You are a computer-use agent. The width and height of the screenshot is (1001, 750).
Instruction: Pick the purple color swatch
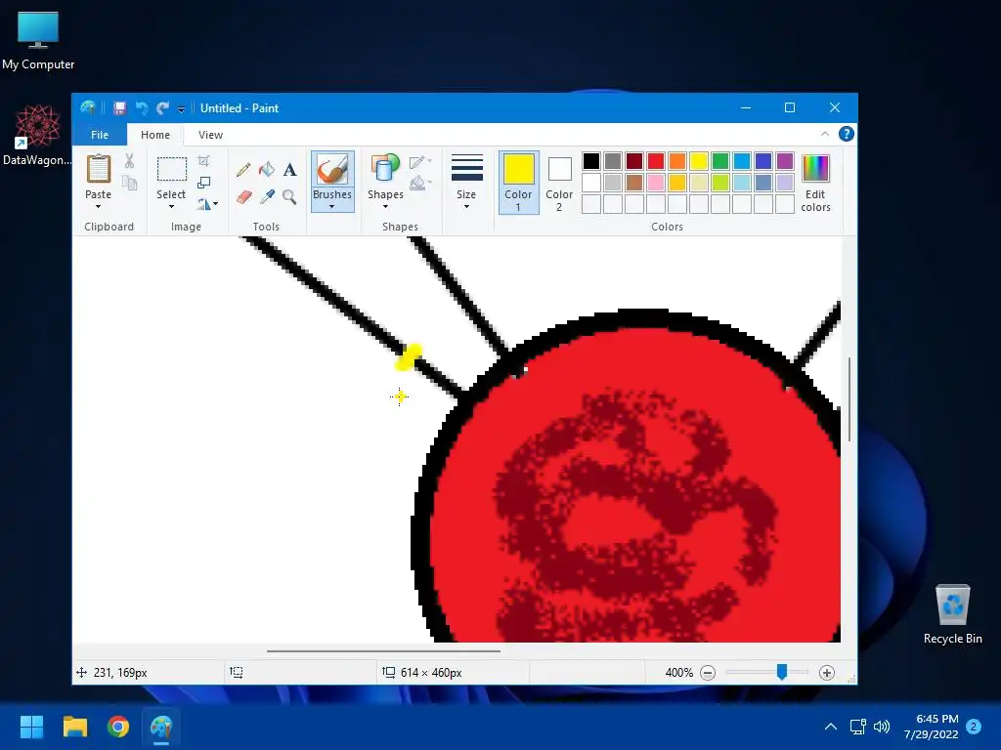[x=785, y=161]
